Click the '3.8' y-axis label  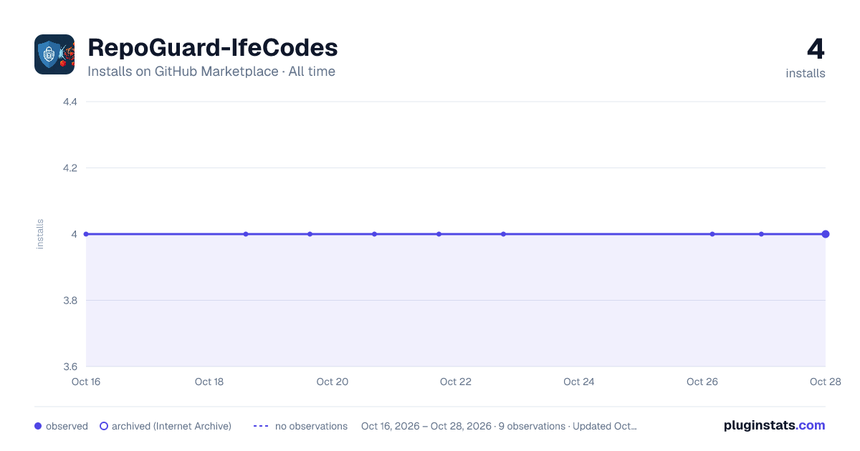click(70, 301)
